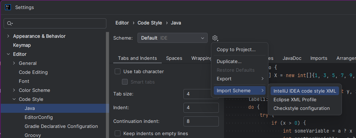Enable the Use tab character checkbox
Image resolution: width=356 pixels, height=138 pixels.
(x=118, y=71)
